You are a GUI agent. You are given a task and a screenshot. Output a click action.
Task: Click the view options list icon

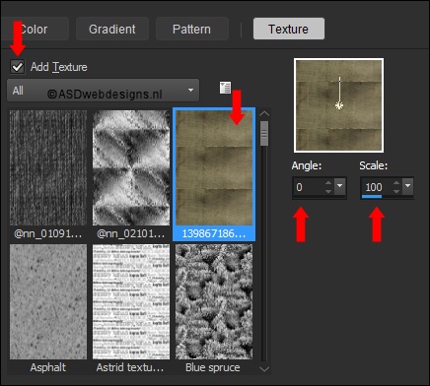225,88
